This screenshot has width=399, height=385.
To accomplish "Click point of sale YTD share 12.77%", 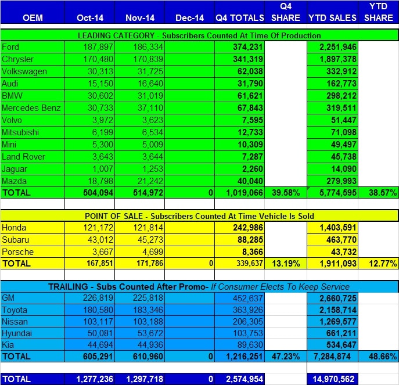I will click(379, 264).
